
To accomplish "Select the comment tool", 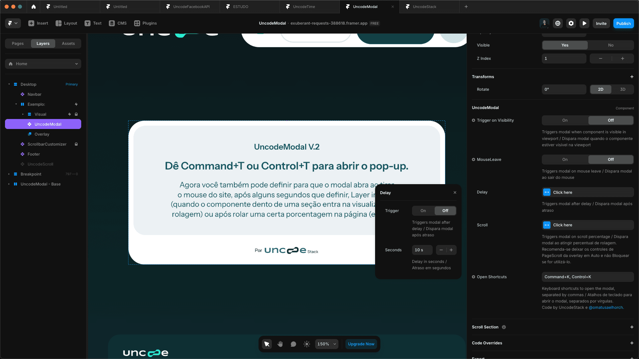I will pos(293,344).
